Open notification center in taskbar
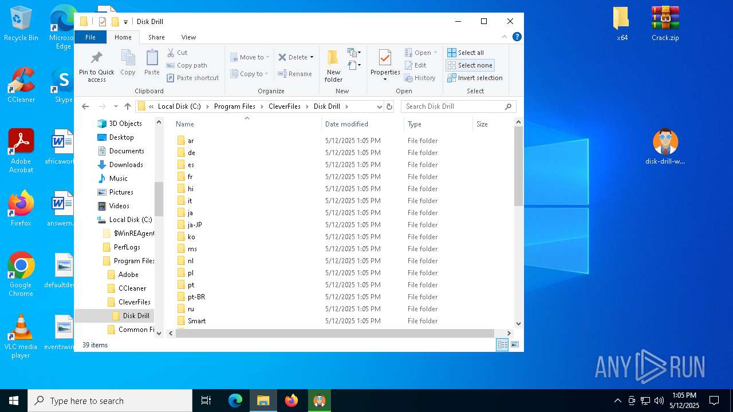 [x=714, y=401]
